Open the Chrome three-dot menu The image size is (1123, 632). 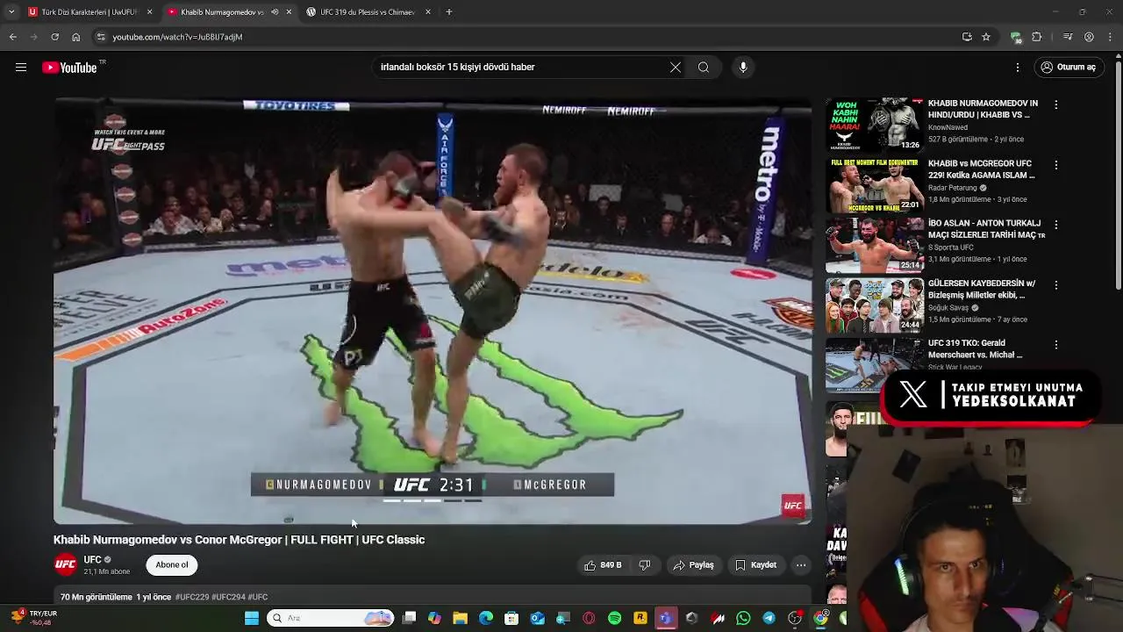tap(1111, 37)
